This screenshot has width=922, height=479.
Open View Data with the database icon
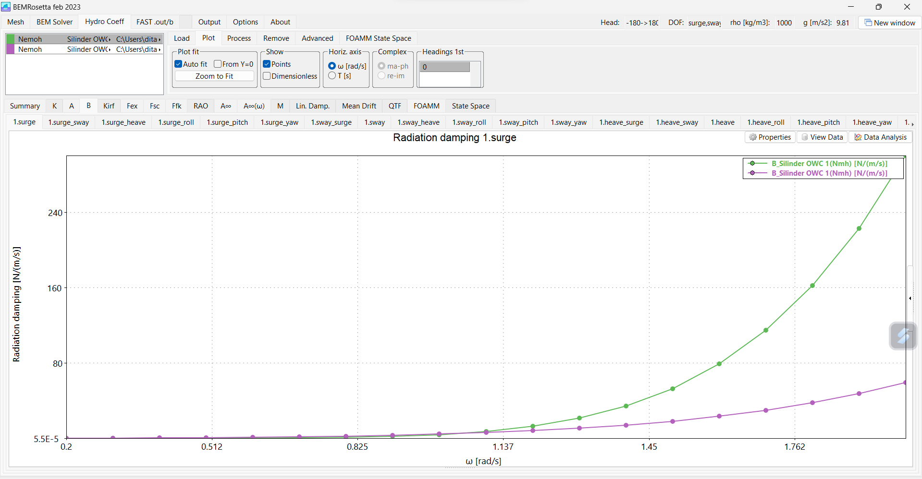[x=822, y=137]
